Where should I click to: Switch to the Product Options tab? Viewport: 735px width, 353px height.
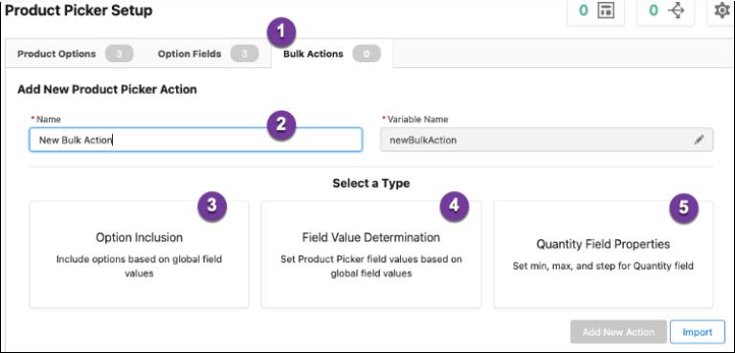coord(75,54)
